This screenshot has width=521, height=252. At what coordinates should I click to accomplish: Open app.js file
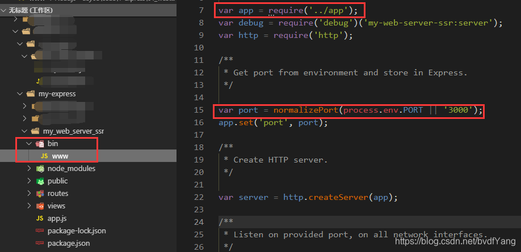click(57, 219)
